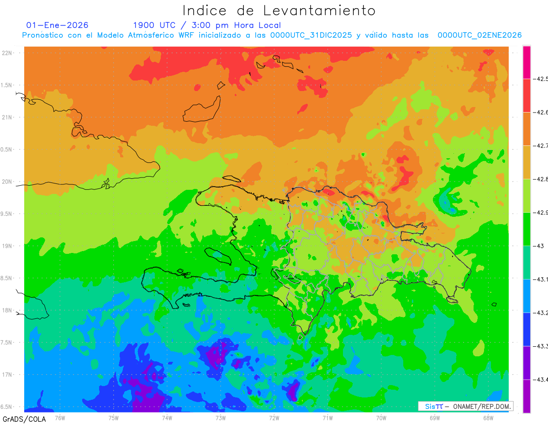Click latitude label '21N'
The width and height of the screenshot is (548, 424).
[8, 117]
